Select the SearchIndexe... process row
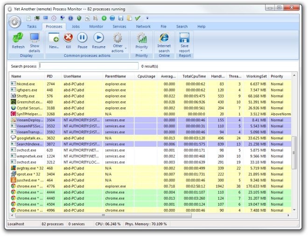The width and height of the screenshot is (308, 236). pos(150,144)
